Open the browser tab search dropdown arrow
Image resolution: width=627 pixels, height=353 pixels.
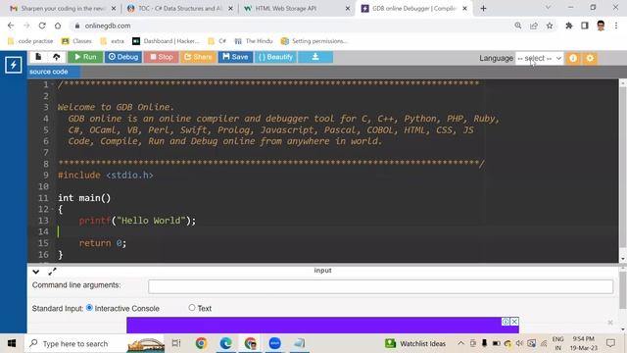point(548,8)
